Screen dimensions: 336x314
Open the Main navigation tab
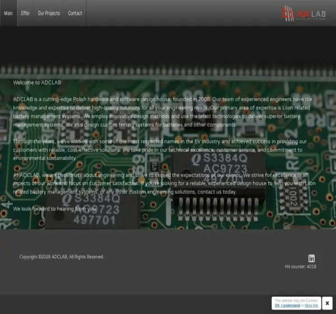pyautogui.click(x=8, y=13)
